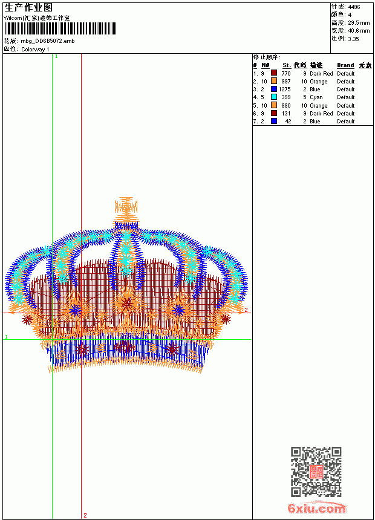Select the Orange swatch in row 5

274,105
